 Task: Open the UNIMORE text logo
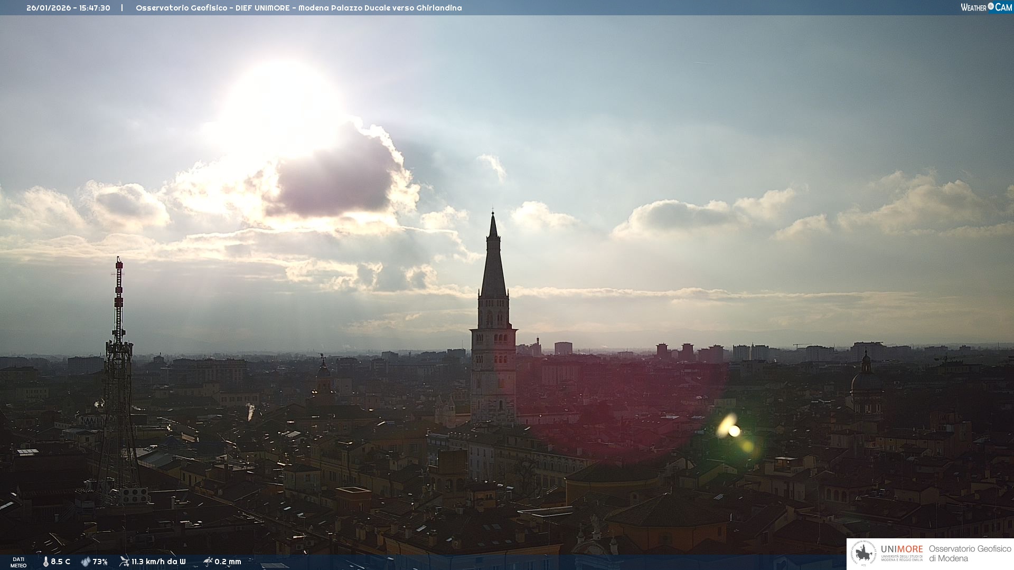[902, 549]
